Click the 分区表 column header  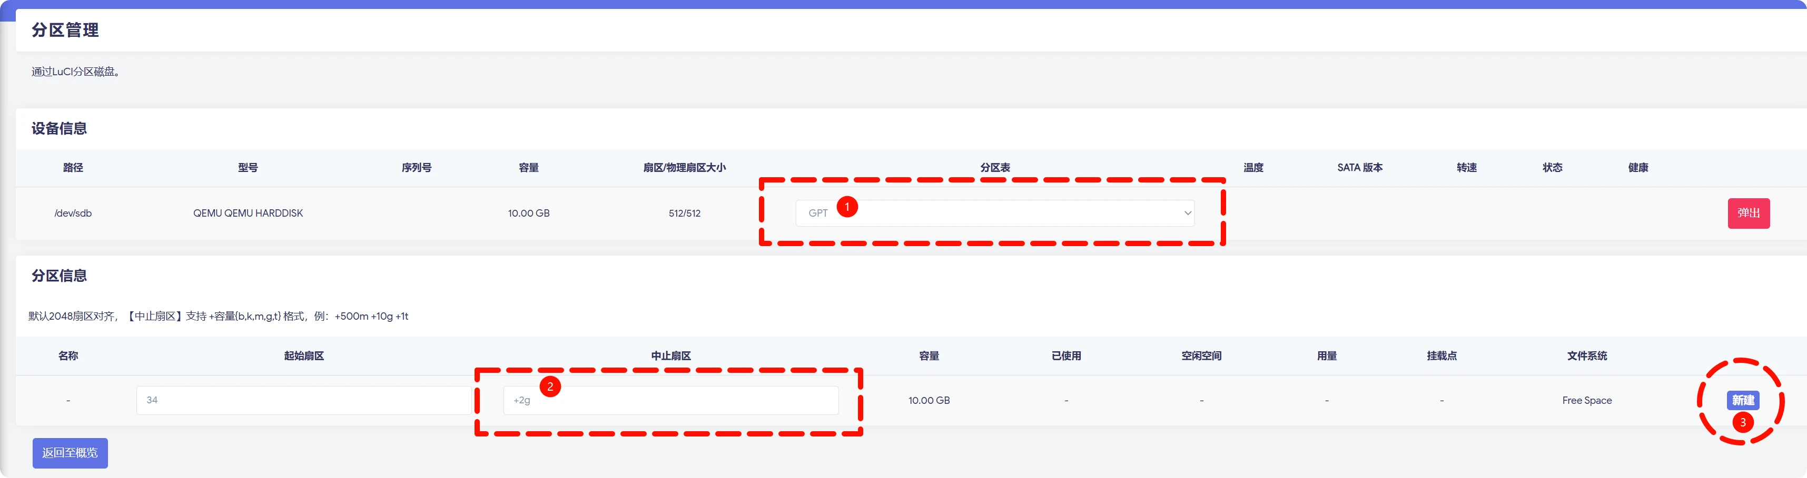pyautogui.click(x=995, y=168)
